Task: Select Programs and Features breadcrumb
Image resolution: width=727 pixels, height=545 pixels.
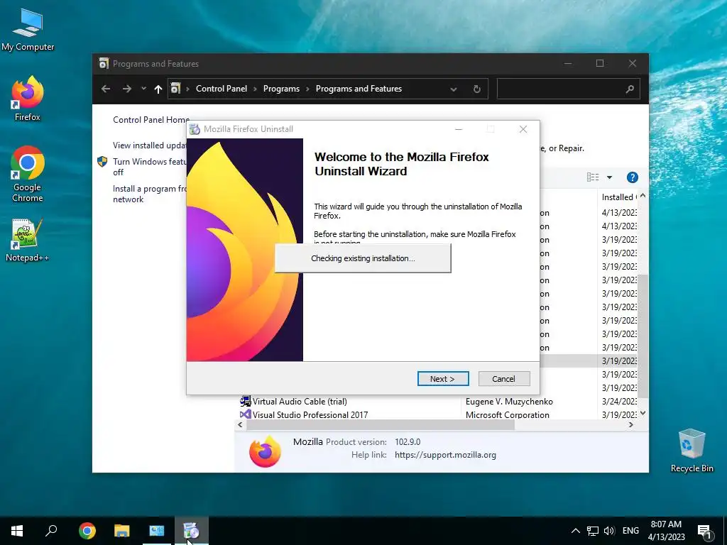Action: (x=359, y=89)
